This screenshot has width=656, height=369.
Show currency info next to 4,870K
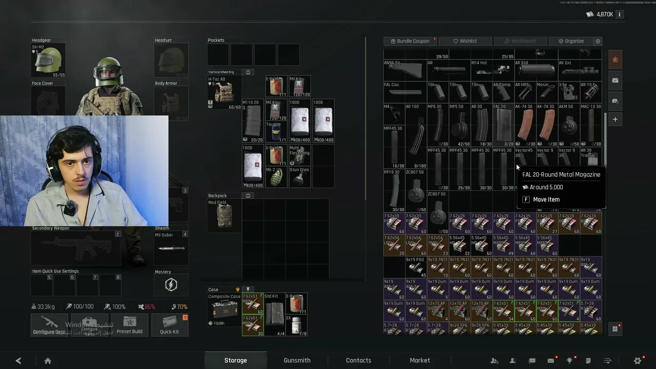pyautogui.click(x=619, y=14)
